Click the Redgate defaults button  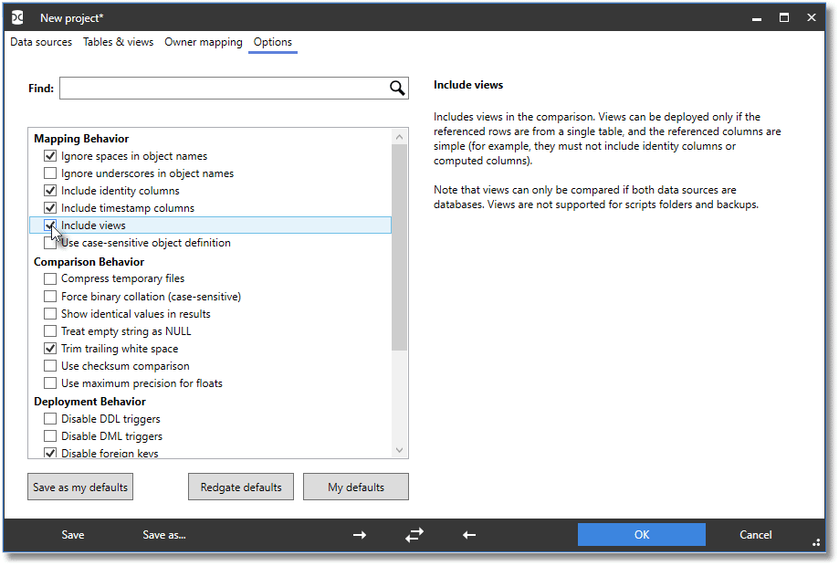241,487
